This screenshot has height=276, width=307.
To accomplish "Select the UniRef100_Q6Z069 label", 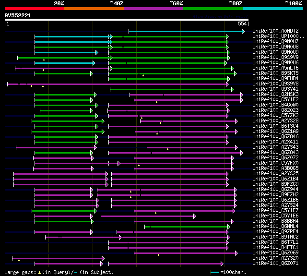I will point(275,253).
